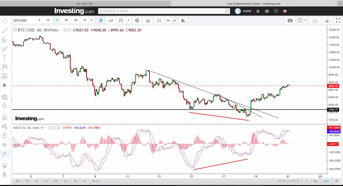Open the object tree layers icon
This screenshot has height=186, width=343.
[x=5, y=166]
